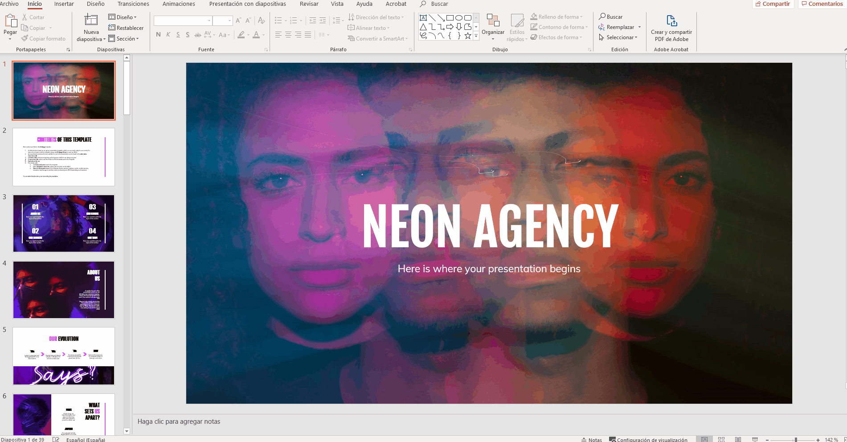Apply text highlight color marker

[x=241, y=35]
